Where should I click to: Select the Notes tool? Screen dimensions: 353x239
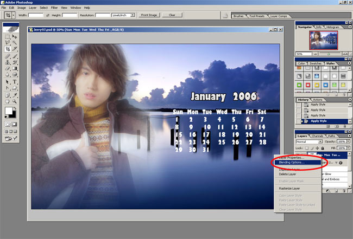point(8,95)
